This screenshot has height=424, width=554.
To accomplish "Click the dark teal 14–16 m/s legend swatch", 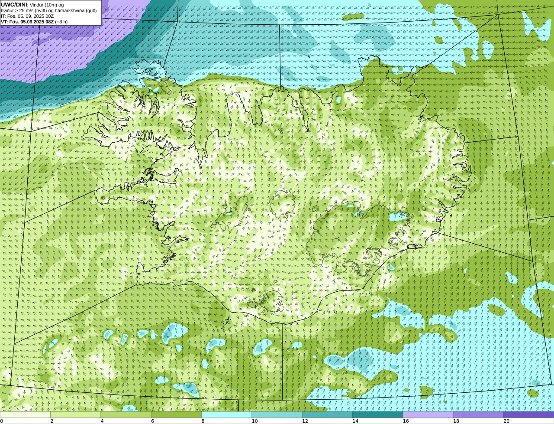I will [377, 414].
